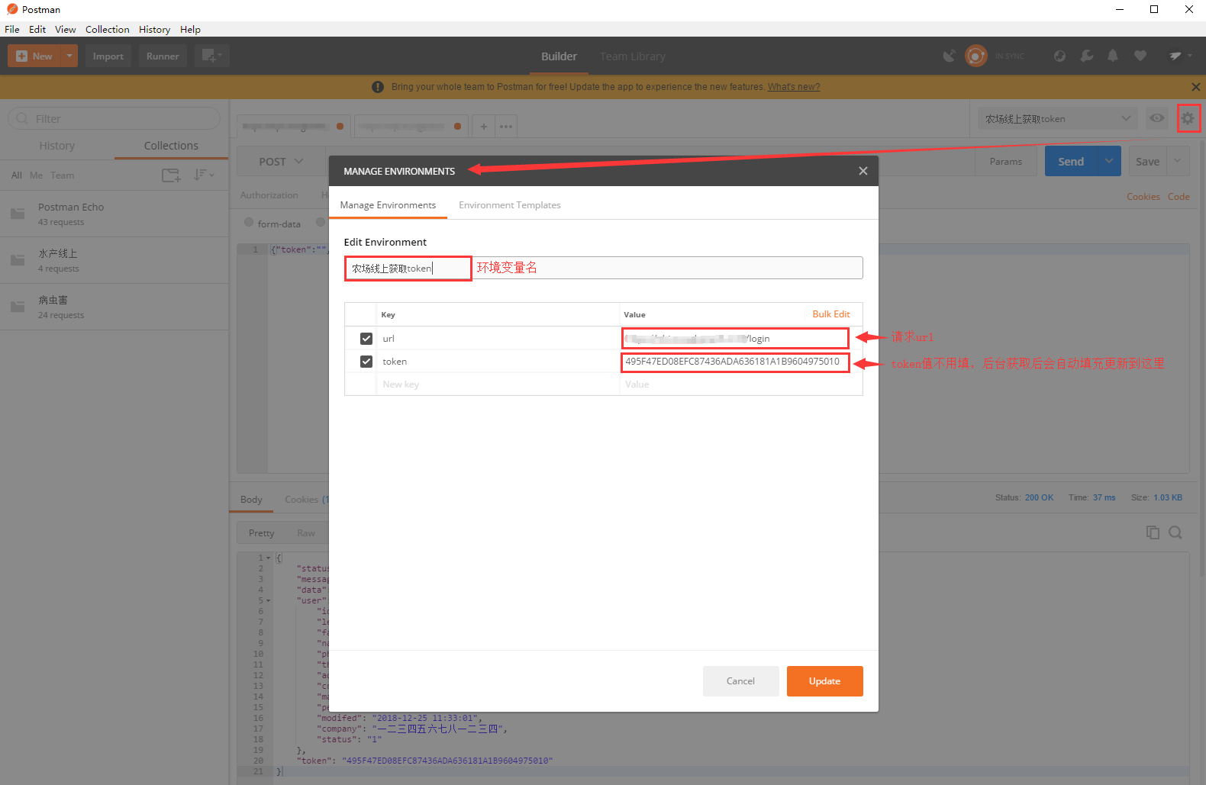Open the collections sort order menu
Screen dimensions: 1206x785
coord(204,175)
